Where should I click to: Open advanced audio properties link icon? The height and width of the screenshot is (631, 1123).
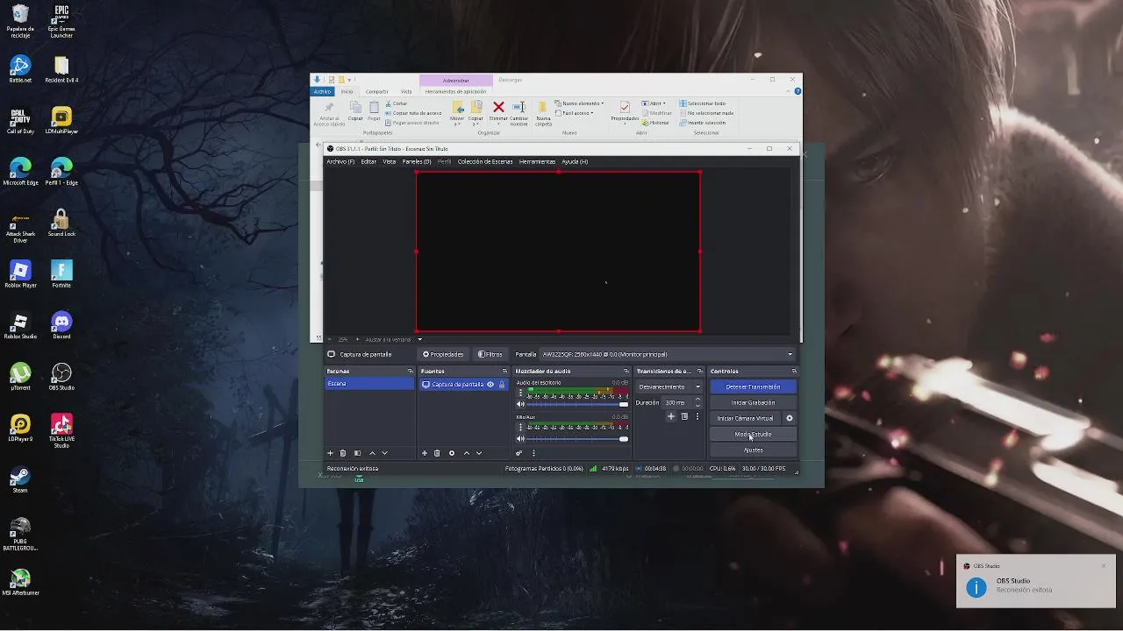click(x=519, y=453)
